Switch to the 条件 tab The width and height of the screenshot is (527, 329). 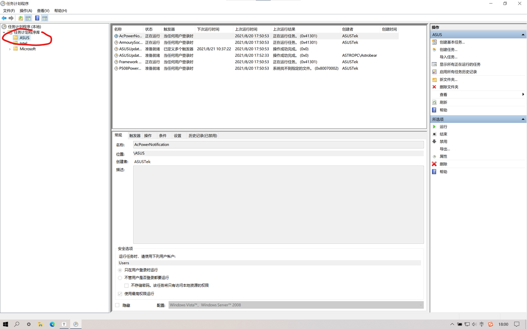pyautogui.click(x=163, y=136)
